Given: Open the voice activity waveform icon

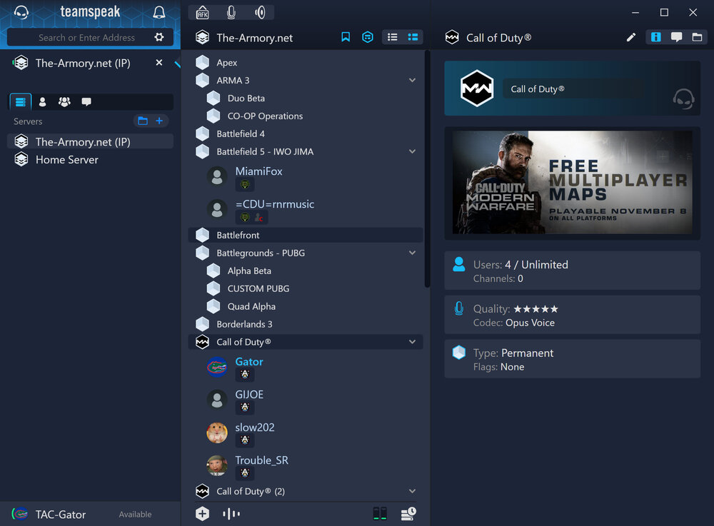Looking at the screenshot, I should click(231, 514).
